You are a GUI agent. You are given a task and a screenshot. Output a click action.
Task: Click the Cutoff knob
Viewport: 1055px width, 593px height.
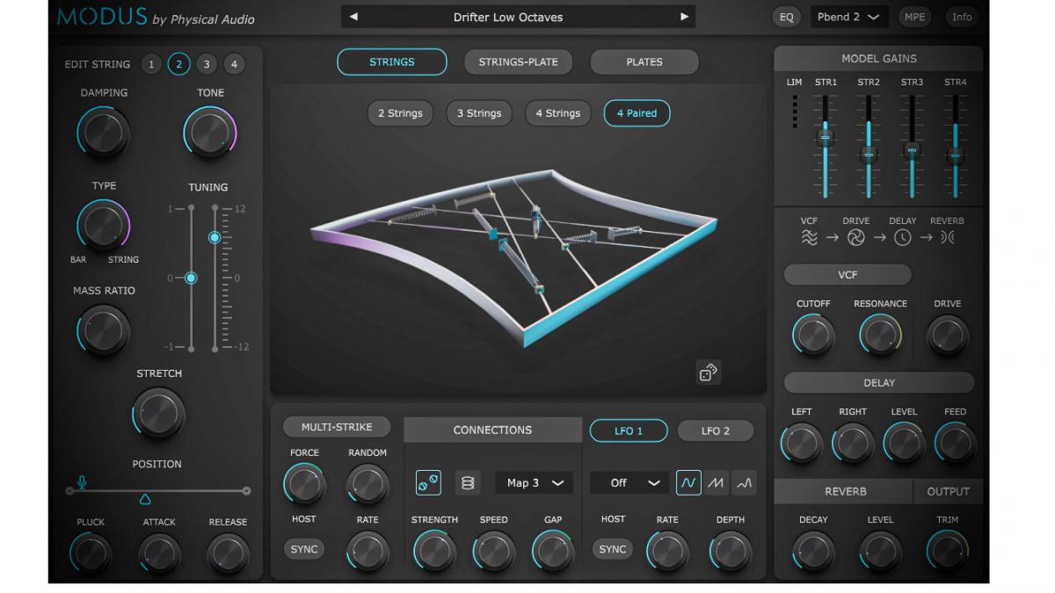pos(813,336)
